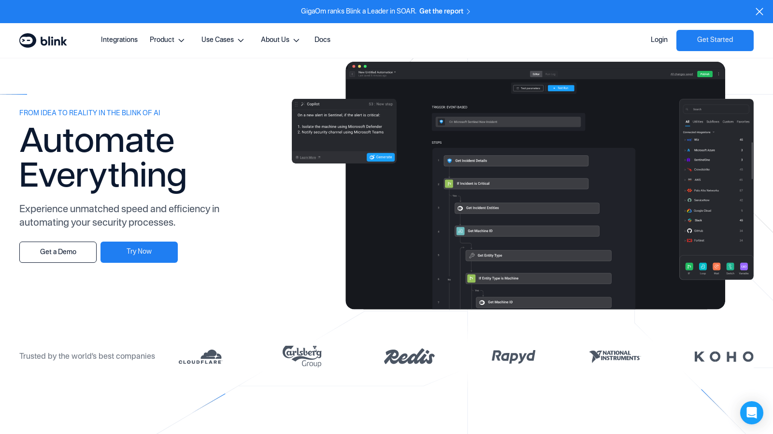Select the All tab in the actions panel
The width and height of the screenshot is (773, 434).
[x=687, y=122]
